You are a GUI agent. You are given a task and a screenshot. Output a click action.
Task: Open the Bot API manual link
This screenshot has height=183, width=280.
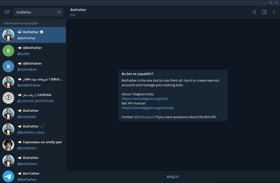147,108
